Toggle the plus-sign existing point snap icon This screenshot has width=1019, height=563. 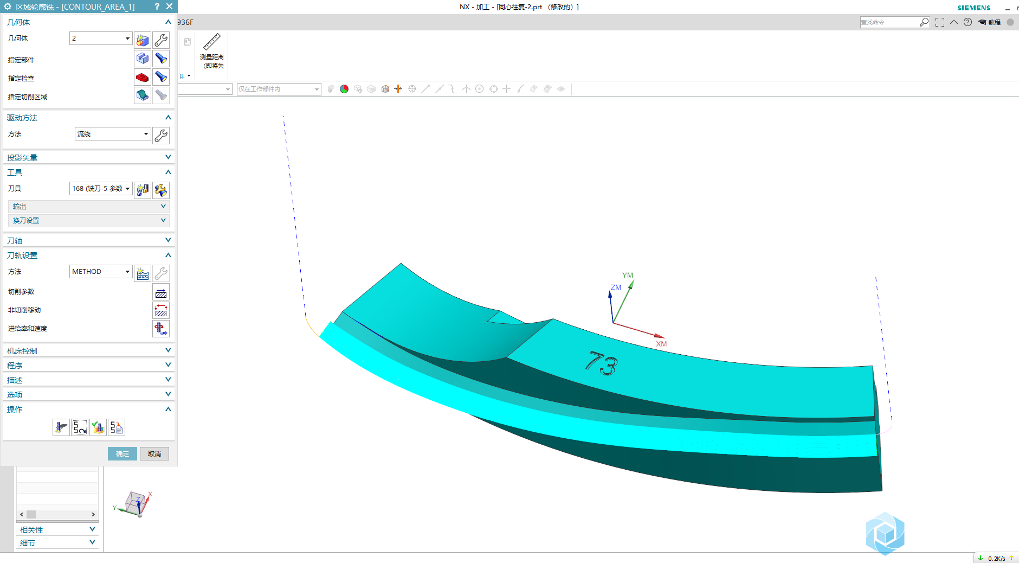[507, 89]
